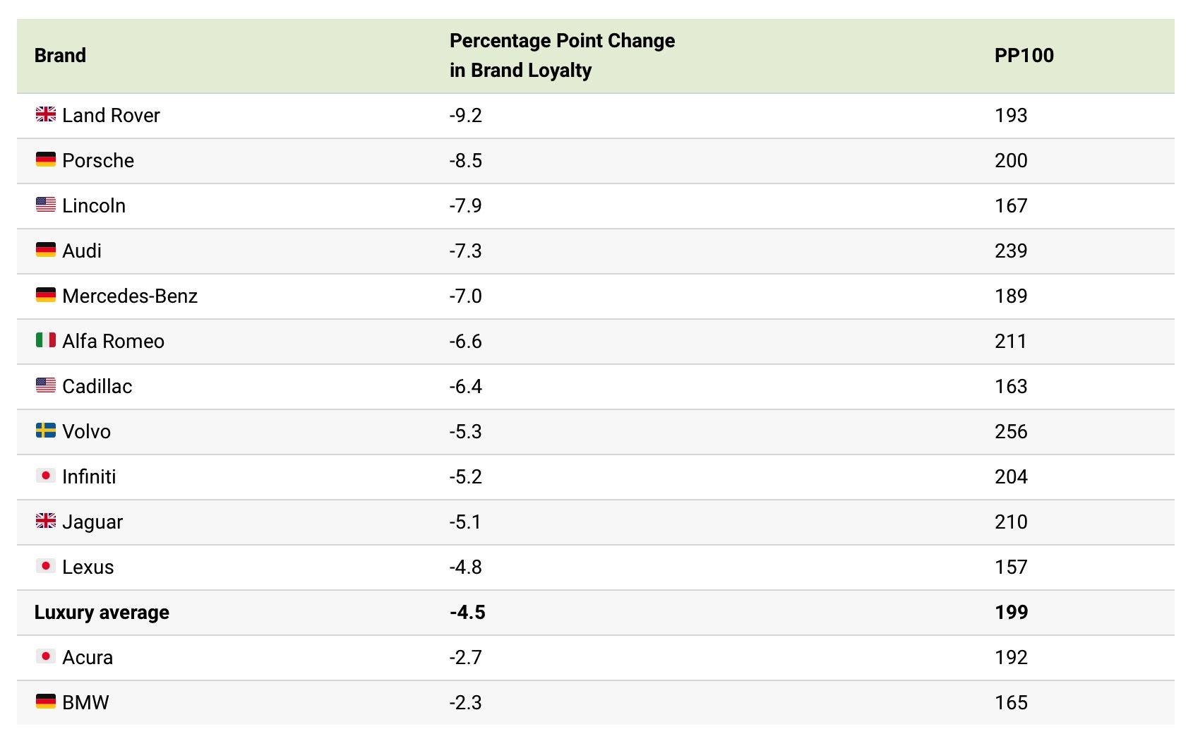The height and width of the screenshot is (734, 1193).
Task: Click the PP100 column header
Action: click(x=1024, y=55)
